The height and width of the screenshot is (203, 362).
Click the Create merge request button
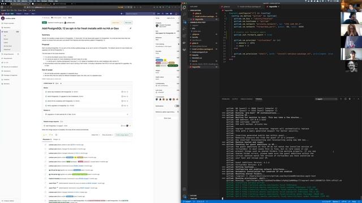pyautogui.click(x=122, y=135)
